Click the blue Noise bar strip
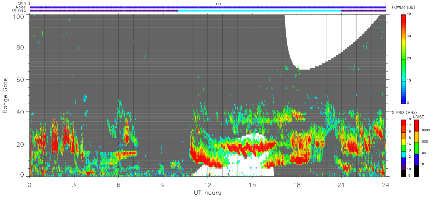This screenshot has width=434, height=200. (x=208, y=7)
